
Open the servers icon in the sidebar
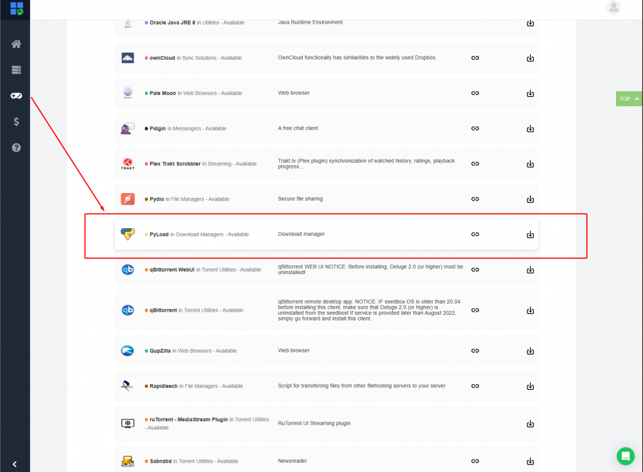(16, 70)
